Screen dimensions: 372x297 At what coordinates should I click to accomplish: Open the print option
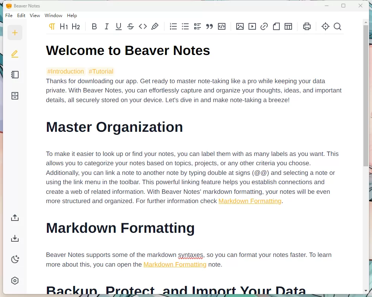pos(307,26)
